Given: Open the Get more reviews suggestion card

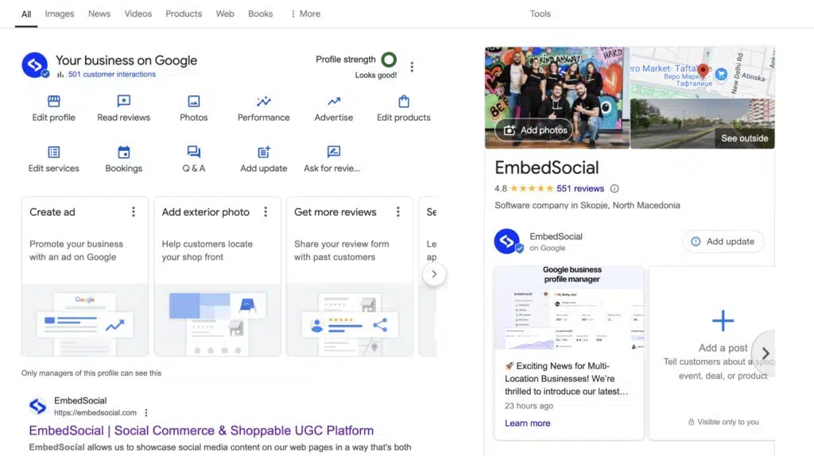Looking at the screenshot, I should click(x=350, y=276).
